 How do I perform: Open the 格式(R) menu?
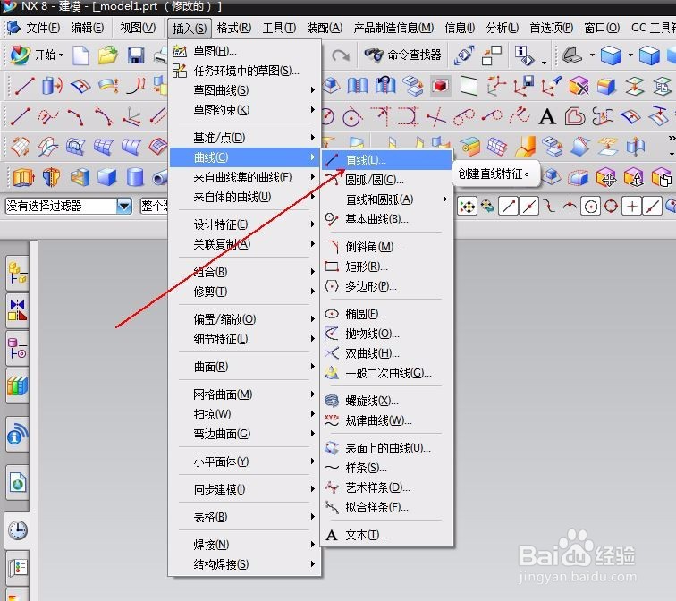pyautogui.click(x=234, y=28)
